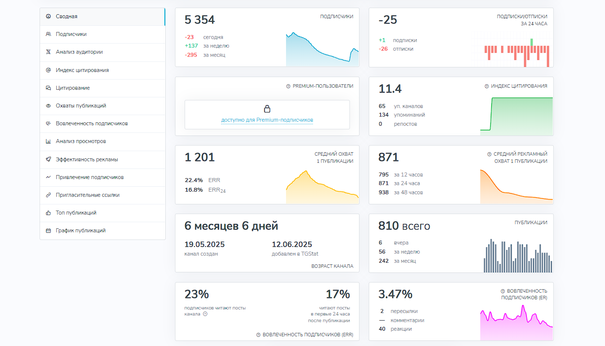The height and width of the screenshot is (346, 605).
Task: Click the @ icon beside Индекс цитирования
Action: [x=48, y=71]
